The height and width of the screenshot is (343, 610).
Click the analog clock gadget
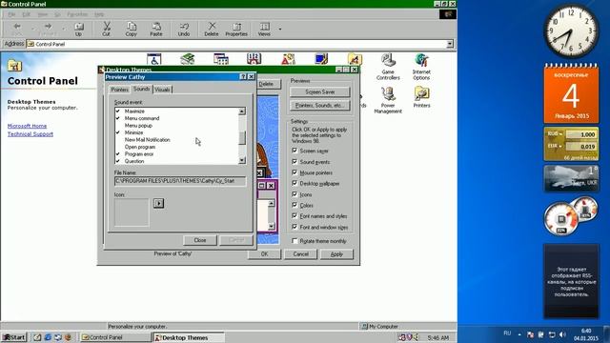pyautogui.click(x=571, y=31)
